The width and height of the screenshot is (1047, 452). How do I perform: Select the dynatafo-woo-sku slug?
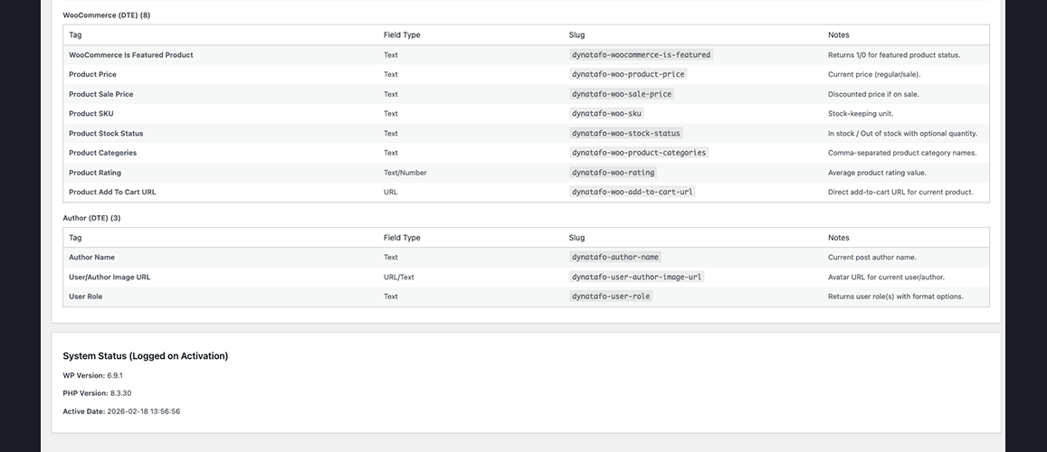click(606, 114)
